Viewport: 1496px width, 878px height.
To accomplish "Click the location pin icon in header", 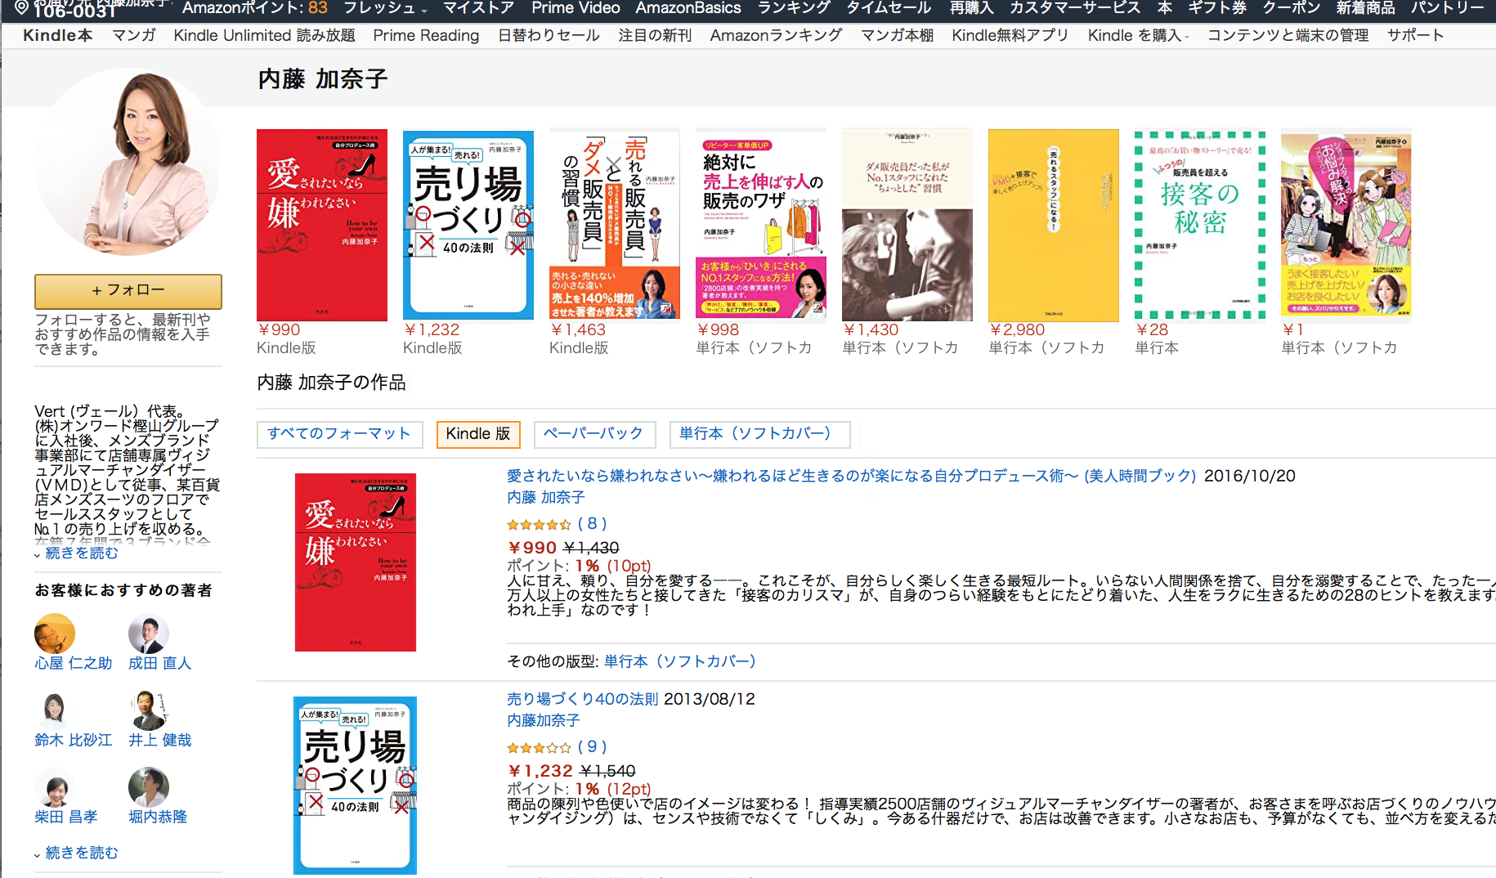I will [22, 8].
